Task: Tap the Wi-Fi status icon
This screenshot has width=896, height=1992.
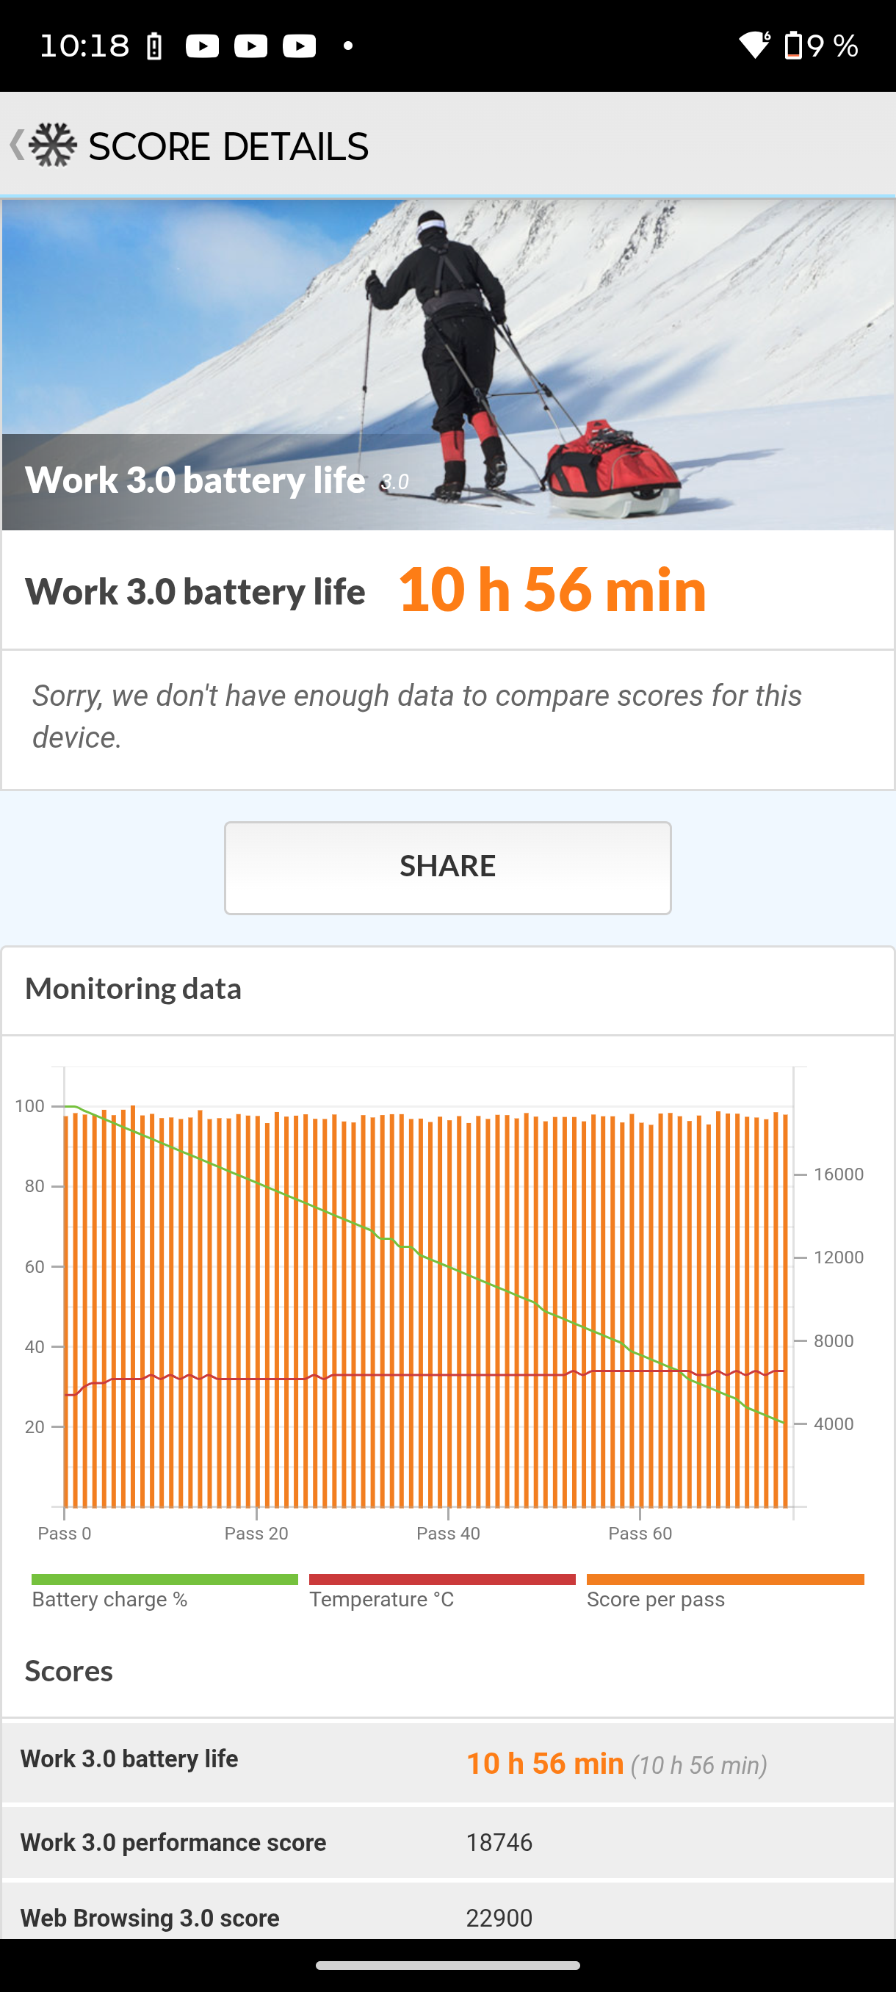Action: 754,46
